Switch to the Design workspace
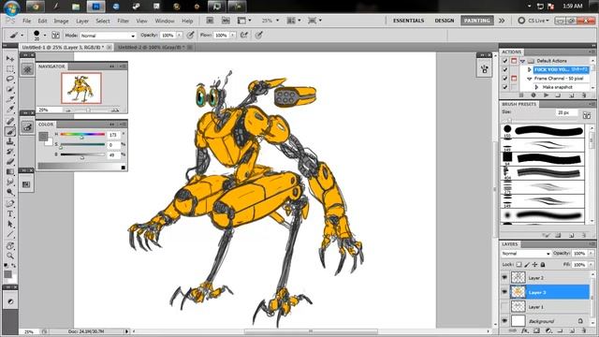The width and height of the screenshot is (599, 337). point(445,21)
